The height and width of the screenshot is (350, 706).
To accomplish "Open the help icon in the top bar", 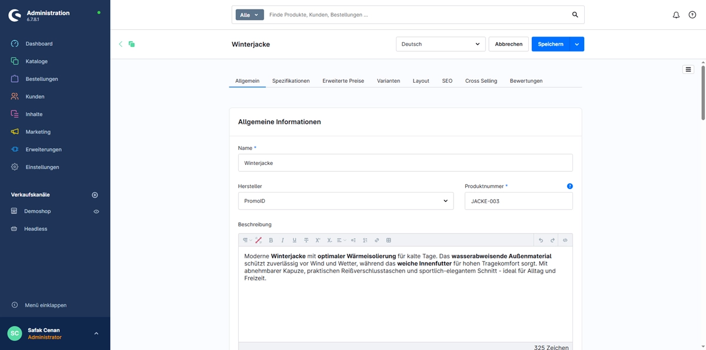I will (x=692, y=14).
